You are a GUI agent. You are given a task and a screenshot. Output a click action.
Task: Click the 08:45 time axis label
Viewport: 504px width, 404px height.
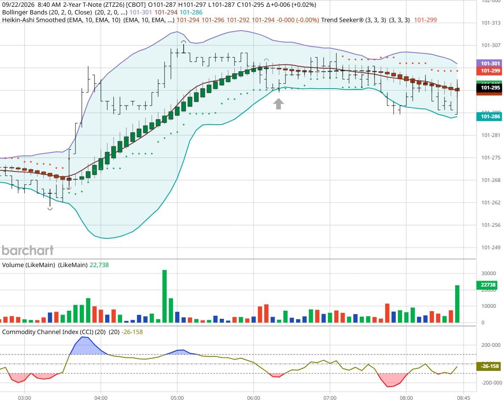tap(463, 398)
